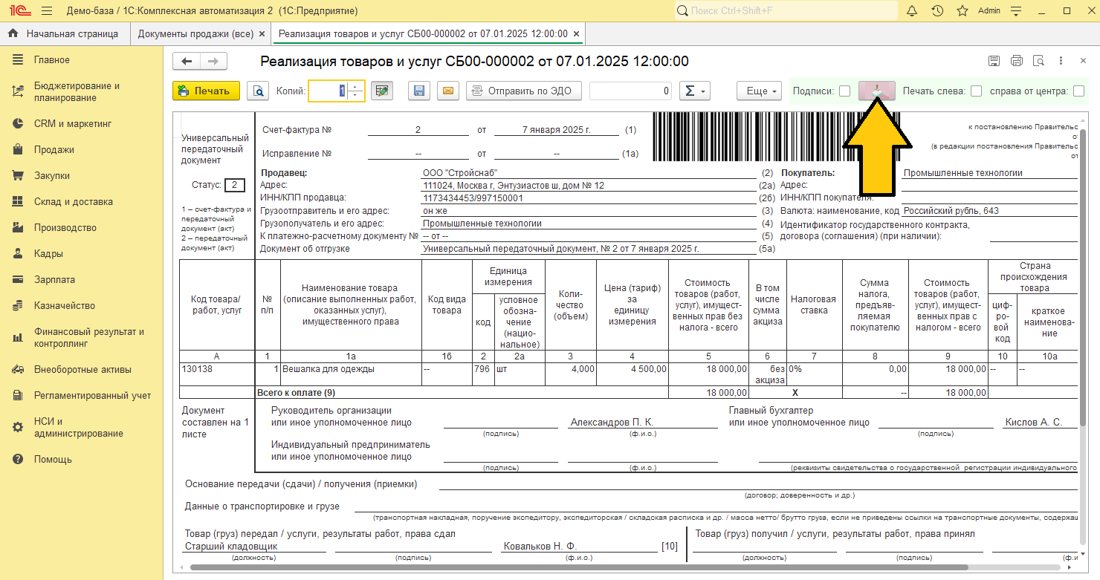Click the printer icon at top right

(x=1017, y=61)
